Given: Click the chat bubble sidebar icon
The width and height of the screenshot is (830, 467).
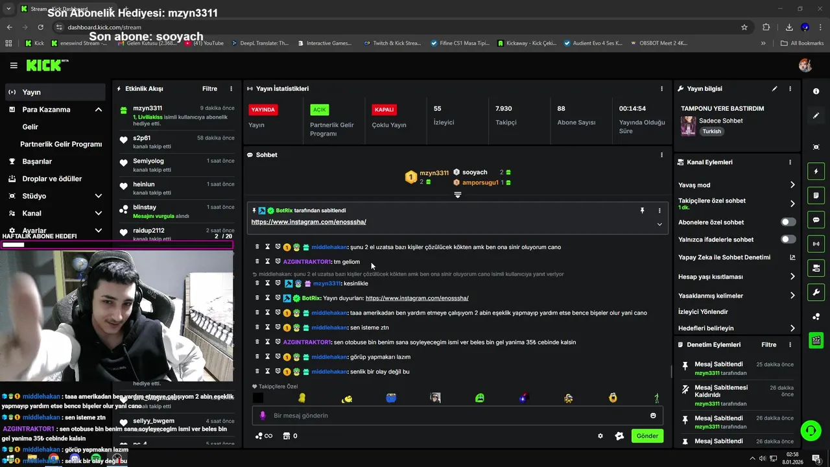Looking at the screenshot, I should click(816, 220).
